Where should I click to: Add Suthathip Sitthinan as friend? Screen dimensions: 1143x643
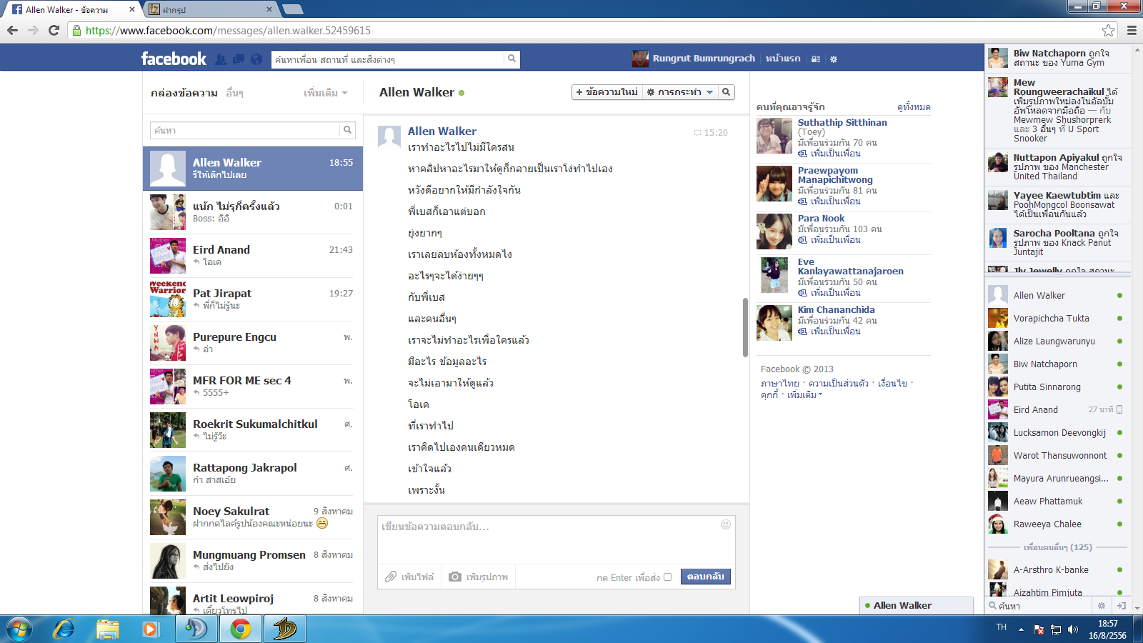coord(829,154)
